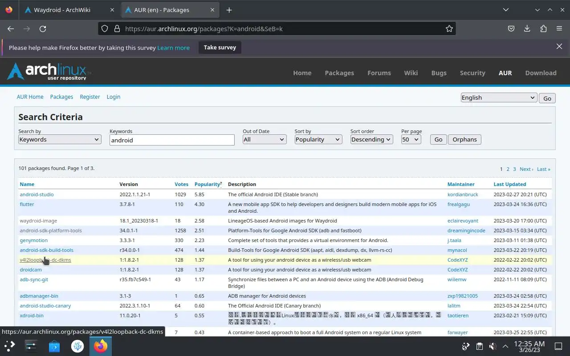The height and width of the screenshot is (356, 570).
Task: Click the Firefox icon in taskbar
Action: click(x=101, y=346)
